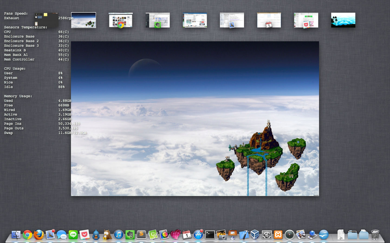Open the globe and phone simulator icon

(312, 235)
